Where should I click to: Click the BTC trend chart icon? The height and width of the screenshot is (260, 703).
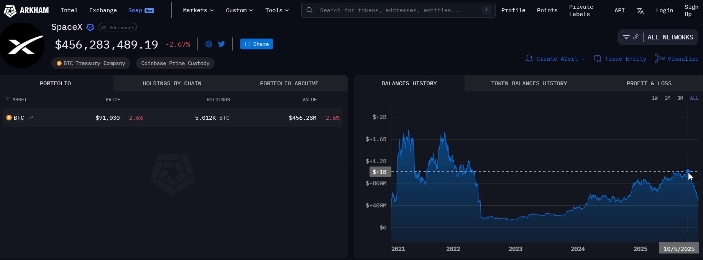click(x=31, y=118)
